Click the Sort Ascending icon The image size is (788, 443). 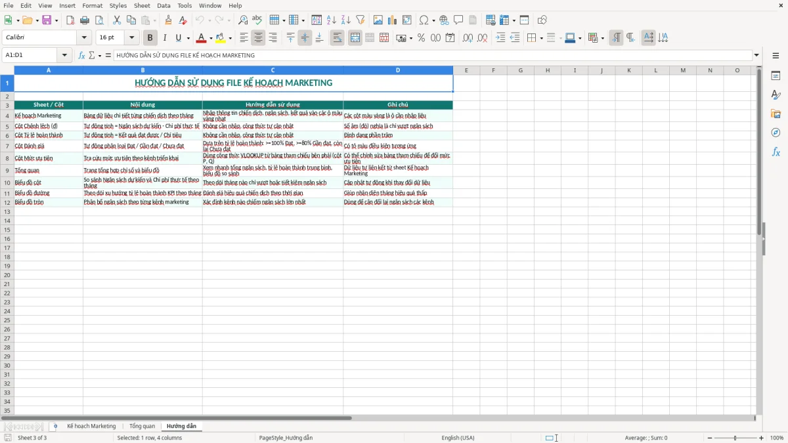(x=332, y=20)
